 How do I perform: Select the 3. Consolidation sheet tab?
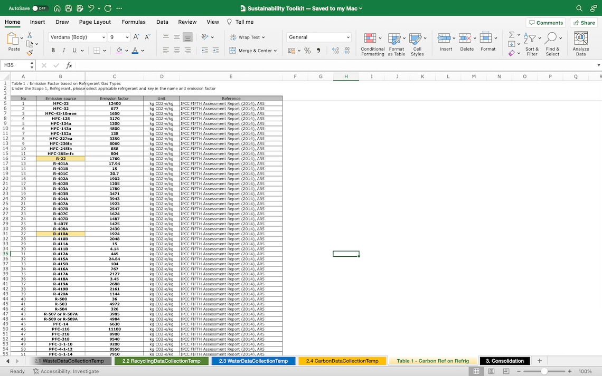504,361
